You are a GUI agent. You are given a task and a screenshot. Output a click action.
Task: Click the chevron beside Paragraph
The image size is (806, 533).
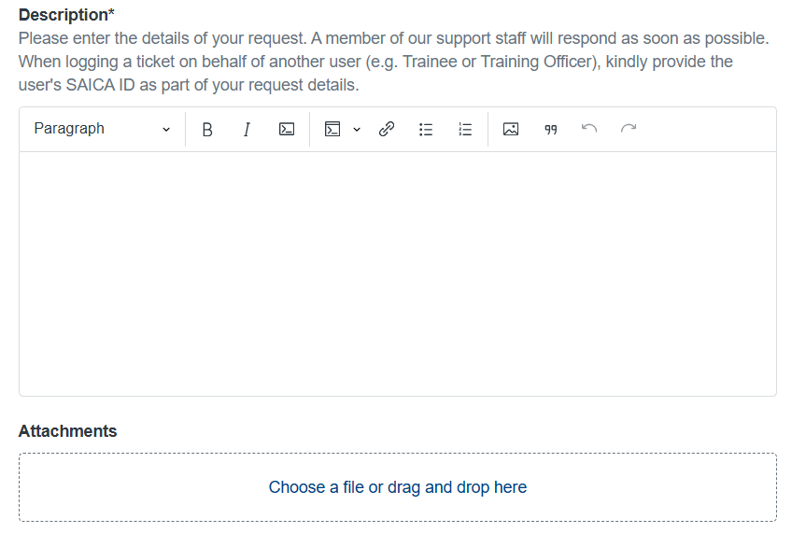click(166, 130)
